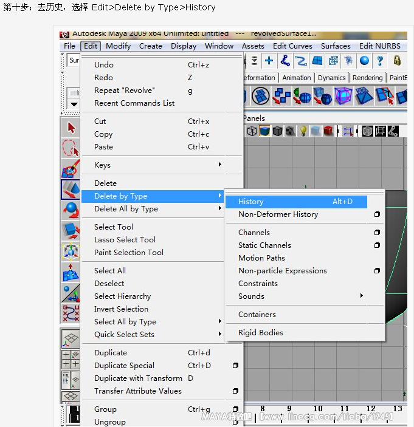Enable the Universal Manipulator tool icon
This screenshot has width=414, height=427.
[x=71, y=251]
